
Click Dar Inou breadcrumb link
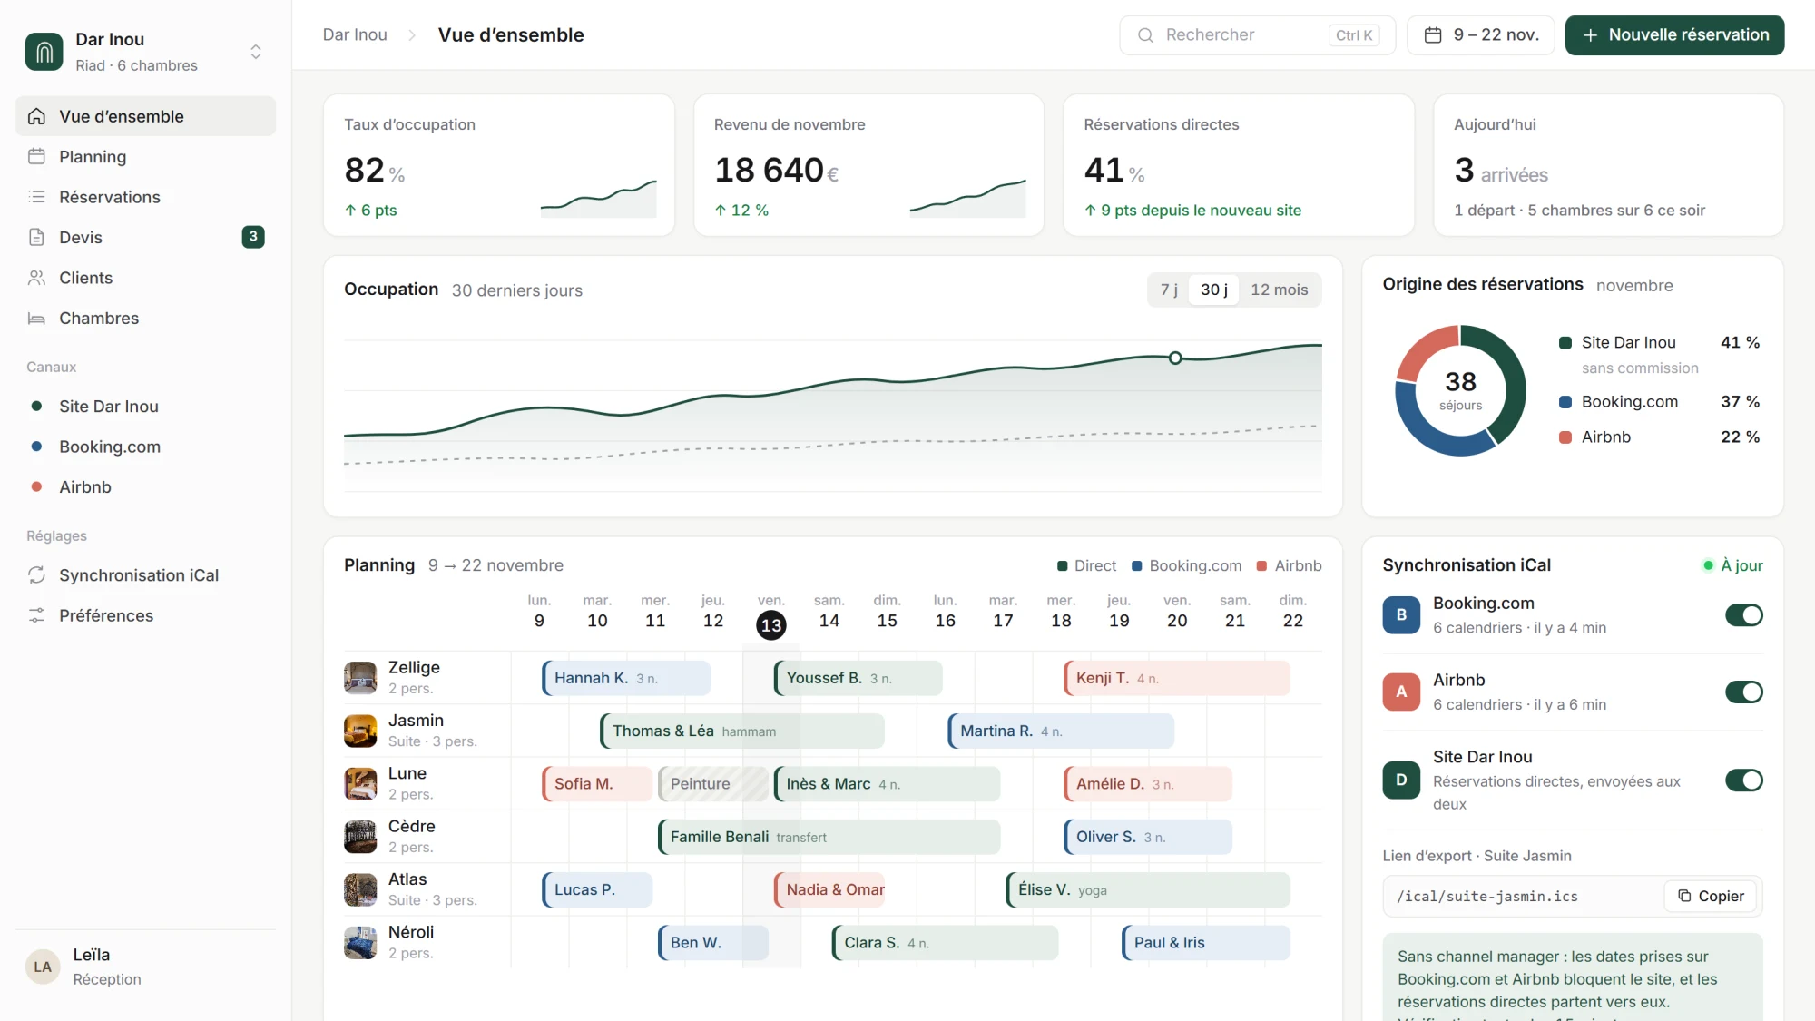pyautogui.click(x=355, y=35)
